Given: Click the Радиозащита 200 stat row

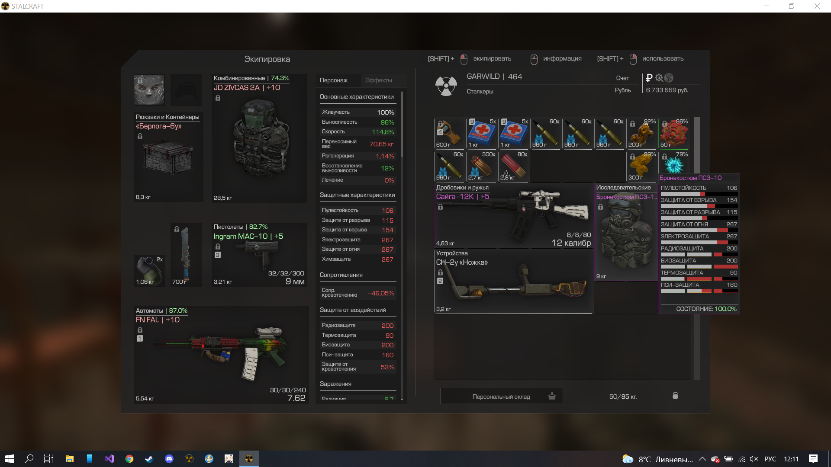Looking at the screenshot, I should tap(358, 326).
